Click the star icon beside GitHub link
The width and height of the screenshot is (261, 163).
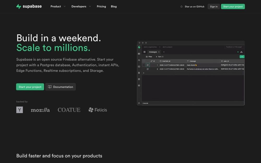point(181,7)
